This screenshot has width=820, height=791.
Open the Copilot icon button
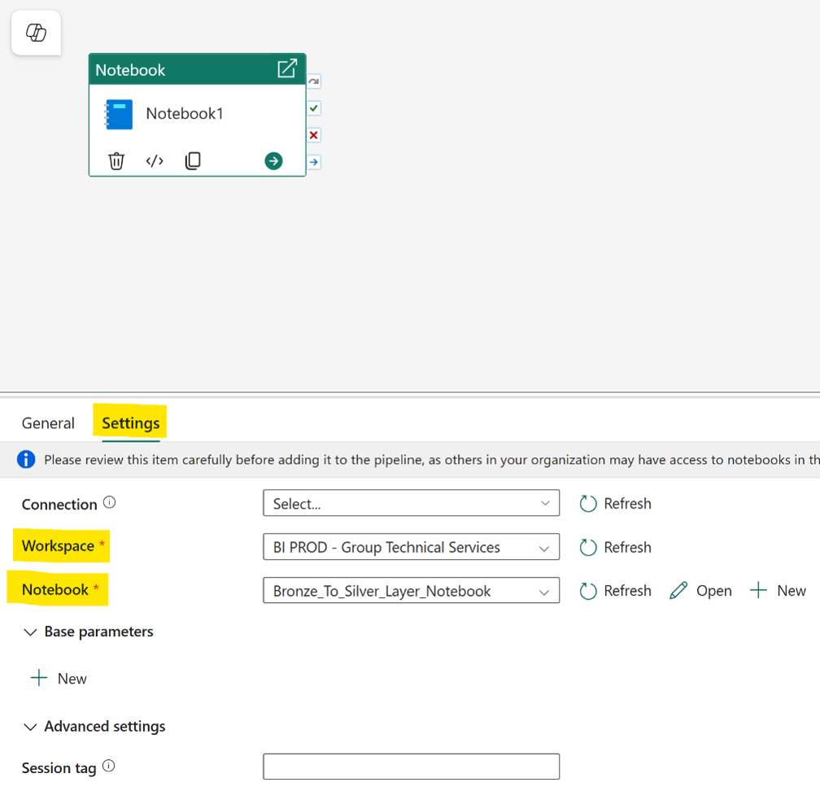(36, 33)
